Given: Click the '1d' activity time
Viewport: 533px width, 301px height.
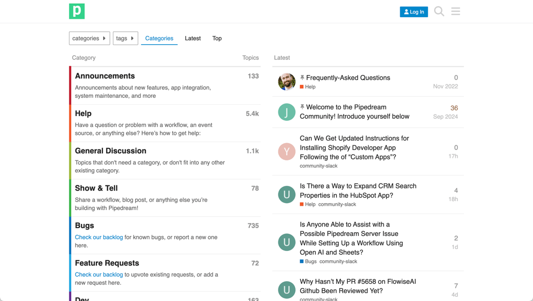Looking at the screenshot, I should tap(455, 247).
